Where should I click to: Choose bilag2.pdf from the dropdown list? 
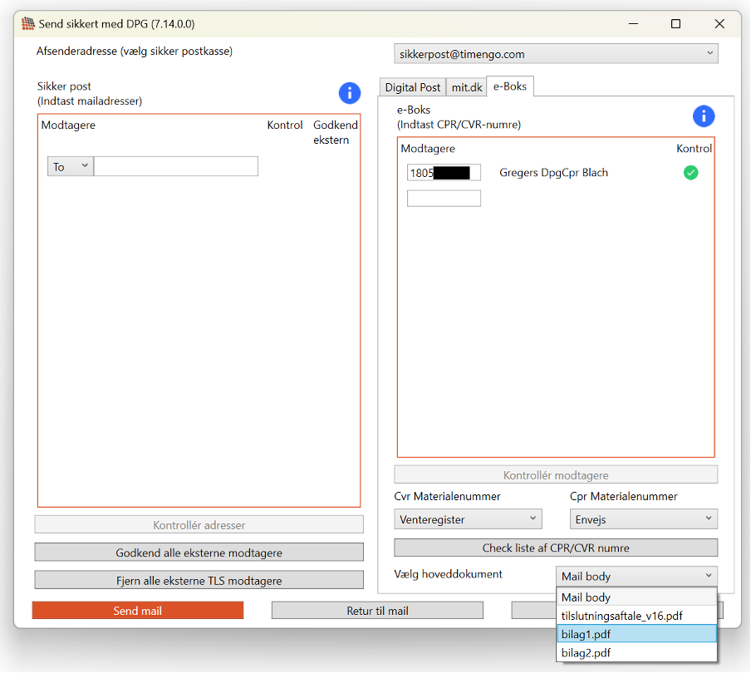click(x=636, y=652)
